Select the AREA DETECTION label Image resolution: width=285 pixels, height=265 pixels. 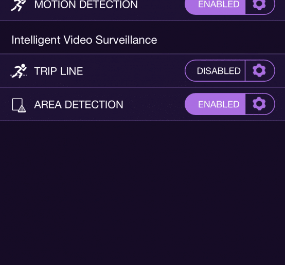pos(79,105)
